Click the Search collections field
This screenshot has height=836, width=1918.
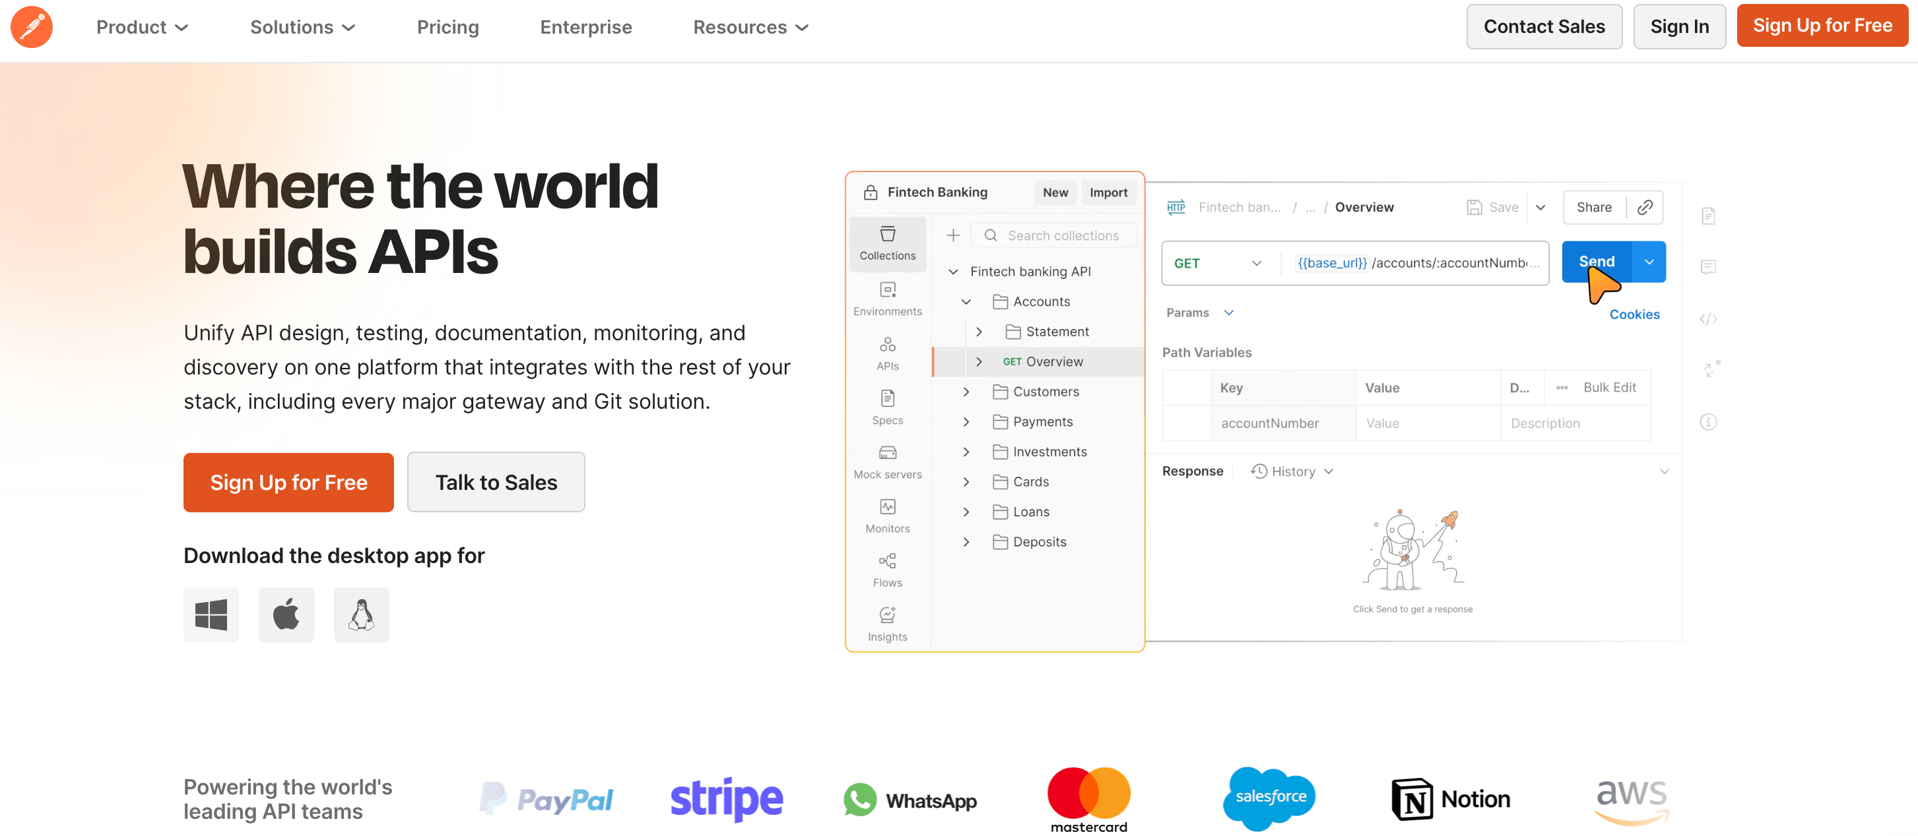(1063, 236)
